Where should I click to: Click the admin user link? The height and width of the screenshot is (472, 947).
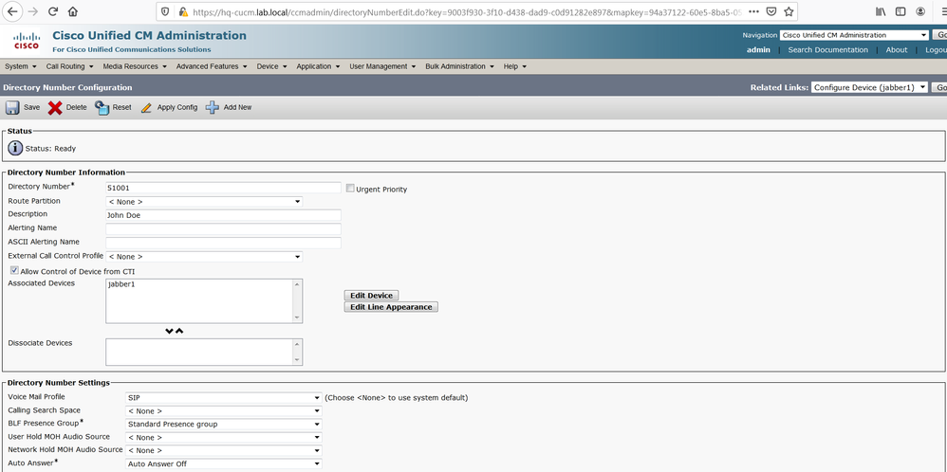[x=758, y=50]
